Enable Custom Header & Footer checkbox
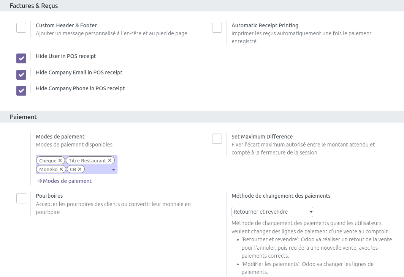This screenshot has height=277, width=404. click(x=21, y=28)
